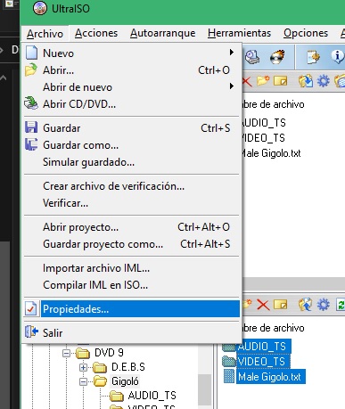Viewport: 345px width, 409px height.
Task: Open the Herramientas menu
Action: pos(239,33)
